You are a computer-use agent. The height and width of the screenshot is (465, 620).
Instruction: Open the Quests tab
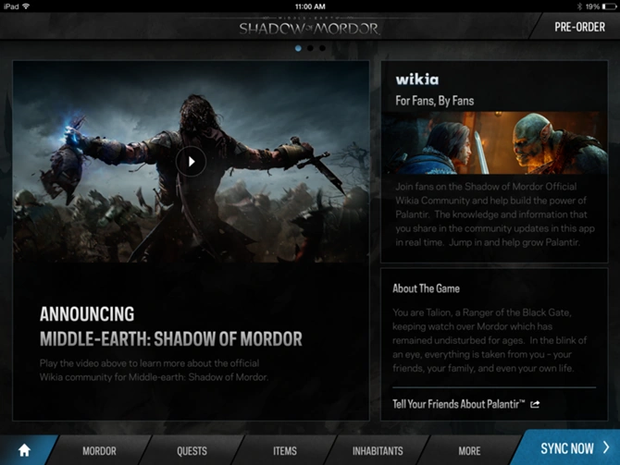pyautogui.click(x=192, y=451)
